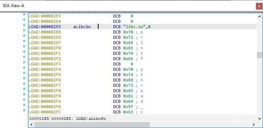Click the vertical scrollbar down arrow
The height and width of the screenshot is (128, 263).
click(259, 119)
